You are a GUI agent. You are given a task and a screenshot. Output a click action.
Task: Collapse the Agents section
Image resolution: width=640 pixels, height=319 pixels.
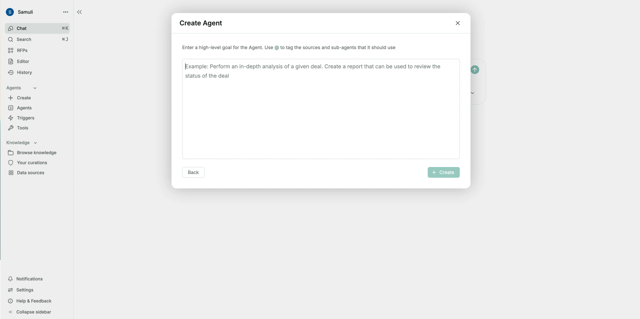(35, 88)
